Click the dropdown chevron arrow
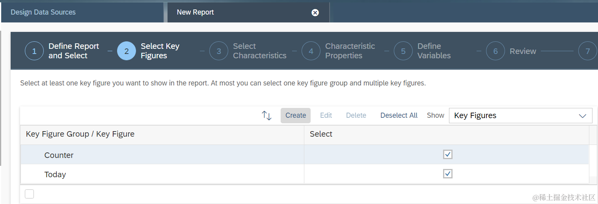Viewport: 598px width, 204px height. [x=582, y=116]
